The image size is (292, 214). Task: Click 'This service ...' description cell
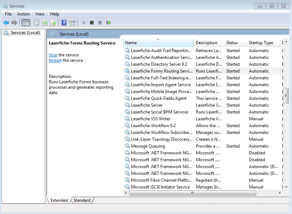point(209,98)
